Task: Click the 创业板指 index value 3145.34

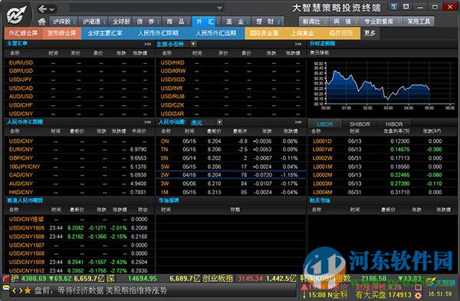Action: tap(250, 279)
